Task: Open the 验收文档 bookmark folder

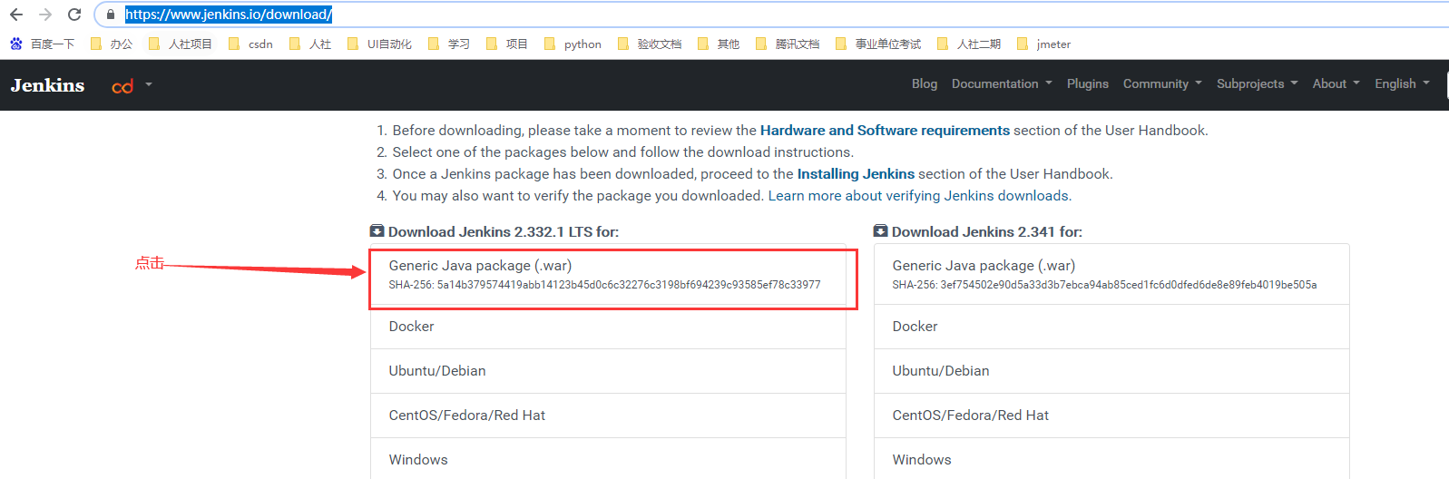Action: pyautogui.click(x=650, y=44)
